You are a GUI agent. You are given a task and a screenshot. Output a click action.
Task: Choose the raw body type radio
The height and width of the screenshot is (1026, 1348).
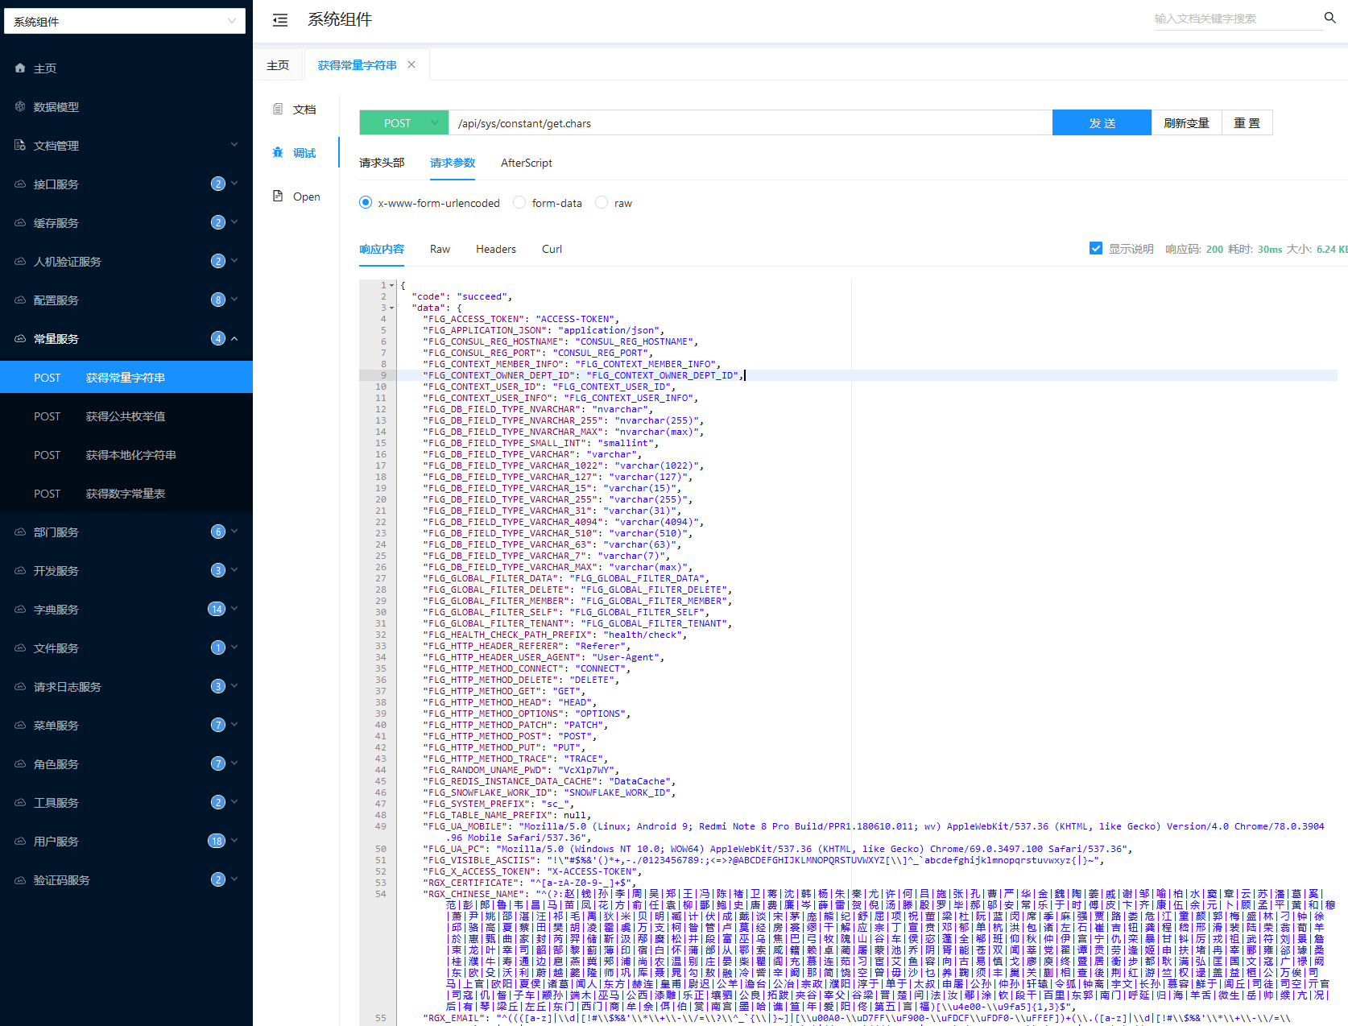point(602,203)
